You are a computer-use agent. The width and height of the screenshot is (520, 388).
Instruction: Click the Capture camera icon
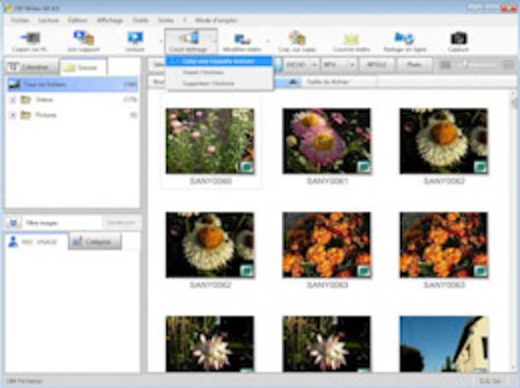click(x=459, y=38)
